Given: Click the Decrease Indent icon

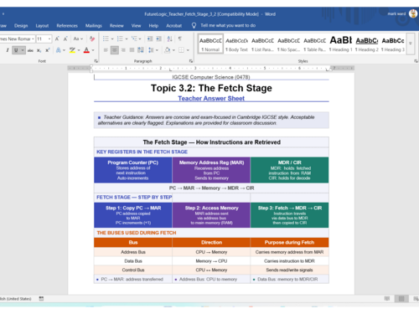Looking at the screenshot, I should click(150, 39).
